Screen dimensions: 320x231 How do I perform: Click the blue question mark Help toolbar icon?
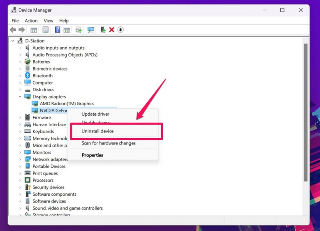(58, 30)
